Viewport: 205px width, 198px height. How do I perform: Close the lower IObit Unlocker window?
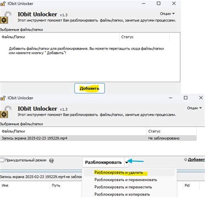click(201, 98)
